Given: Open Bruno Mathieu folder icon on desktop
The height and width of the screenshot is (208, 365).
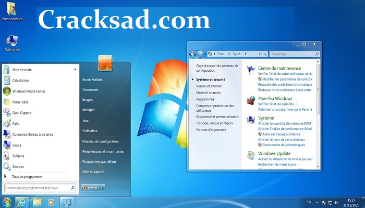Looking at the screenshot, I should point(11,9).
